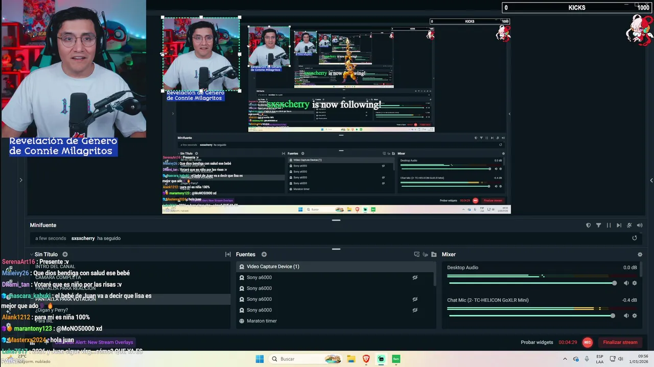This screenshot has width=654, height=367.
Task: Expand the Sin Título scene collection dropdown
Action: point(31,254)
